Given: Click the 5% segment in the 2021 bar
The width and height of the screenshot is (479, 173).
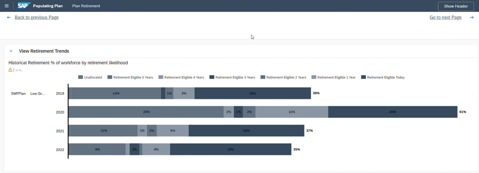Looking at the screenshot, I should point(173,131).
